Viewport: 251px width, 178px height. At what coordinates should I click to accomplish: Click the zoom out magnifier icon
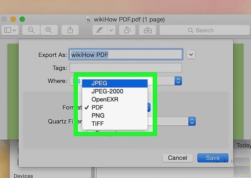click(31, 30)
